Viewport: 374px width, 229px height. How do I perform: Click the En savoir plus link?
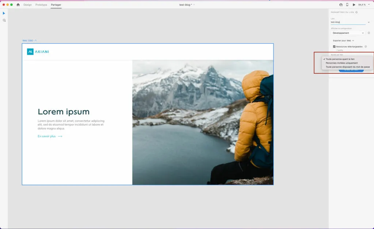[50, 136]
